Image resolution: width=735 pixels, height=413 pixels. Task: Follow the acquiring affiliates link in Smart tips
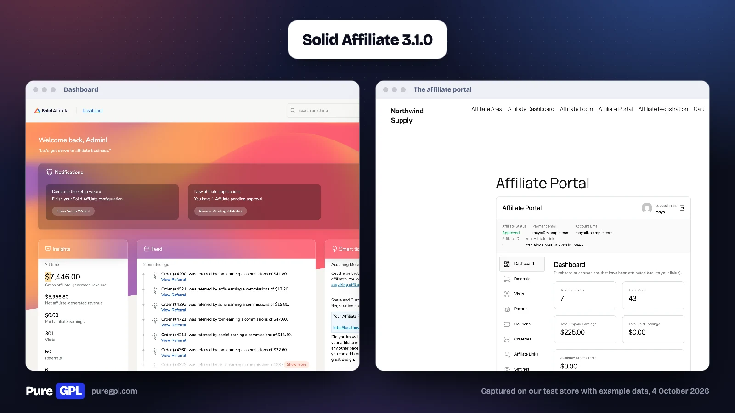click(345, 285)
